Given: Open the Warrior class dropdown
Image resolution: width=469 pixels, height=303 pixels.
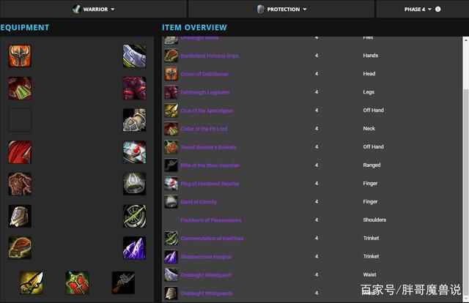Looking at the screenshot, I should pos(93,10).
